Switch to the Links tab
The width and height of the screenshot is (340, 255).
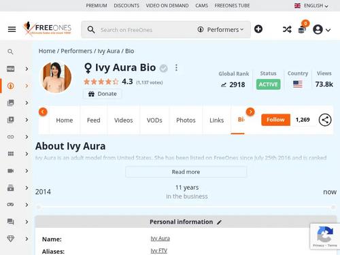pos(217,120)
